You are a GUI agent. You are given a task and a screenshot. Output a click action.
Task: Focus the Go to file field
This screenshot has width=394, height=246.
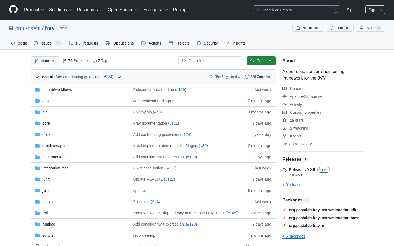(x=210, y=61)
